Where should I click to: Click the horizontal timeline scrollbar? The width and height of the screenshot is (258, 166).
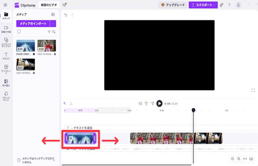coord(125,165)
